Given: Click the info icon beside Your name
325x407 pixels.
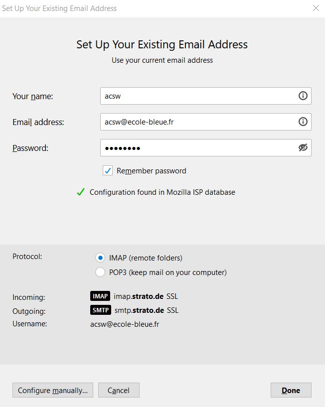Looking at the screenshot, I should (x=303, y=96).
